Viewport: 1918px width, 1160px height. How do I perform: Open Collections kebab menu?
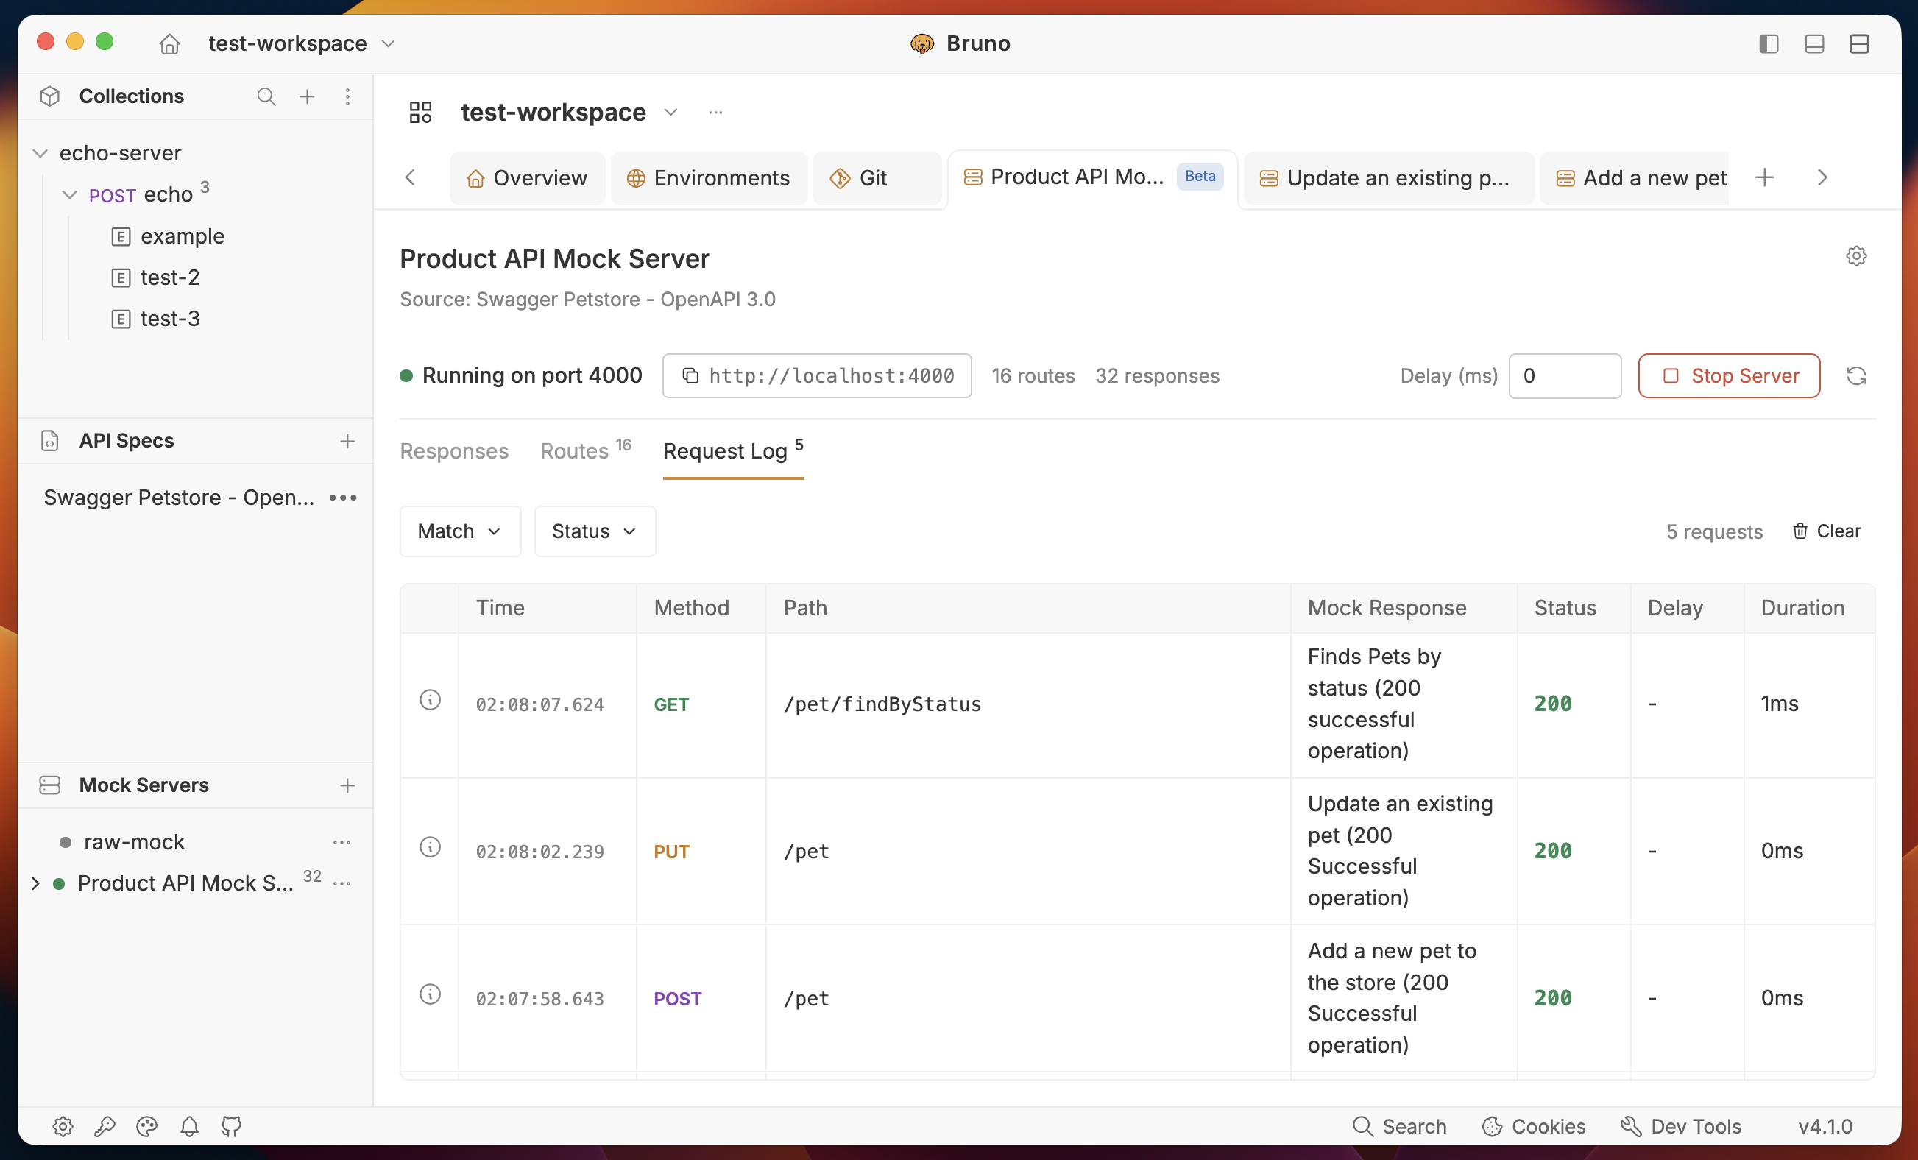tap(348, 96)
